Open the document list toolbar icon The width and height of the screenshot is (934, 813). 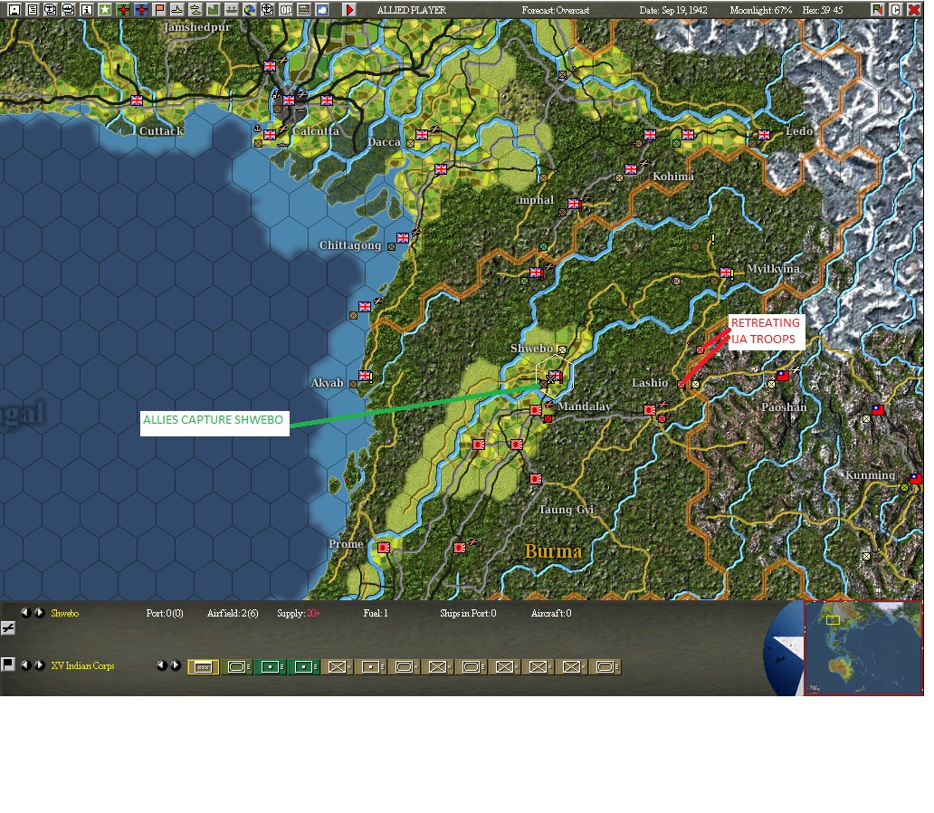[x=33, y=10]
